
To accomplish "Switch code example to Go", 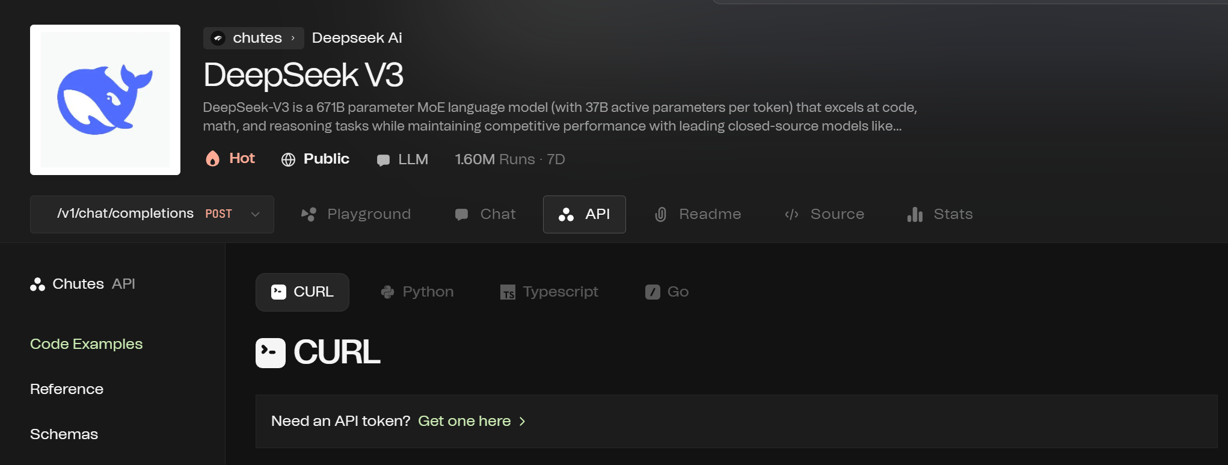I will 667,292.
